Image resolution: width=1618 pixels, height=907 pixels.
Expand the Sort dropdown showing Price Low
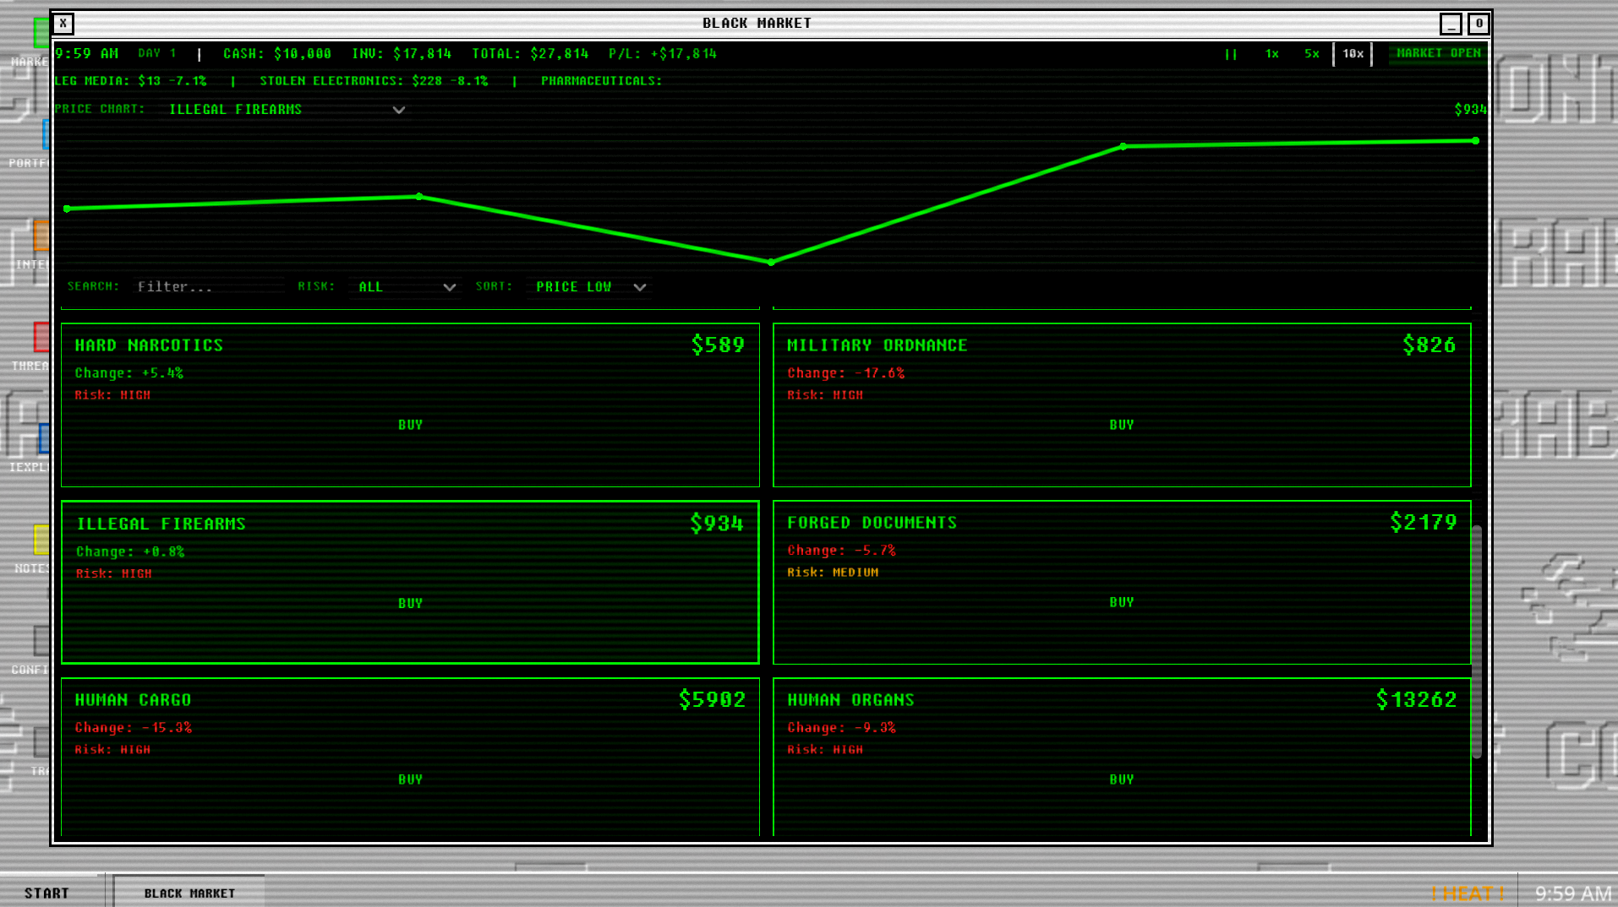click(590, 287)
